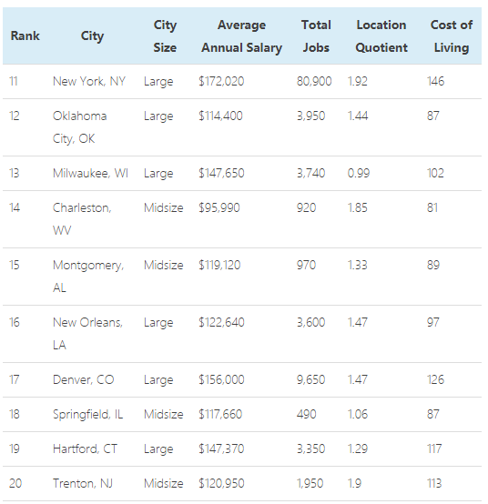Click the $172,020 salary value
Screen dimensions: 488x504
pyautogui.click(x=221, y=81)
